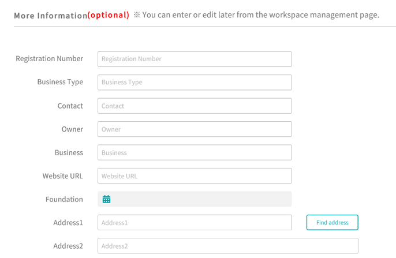
Task: Select the Address1 input field
Action: coord(195,222)
